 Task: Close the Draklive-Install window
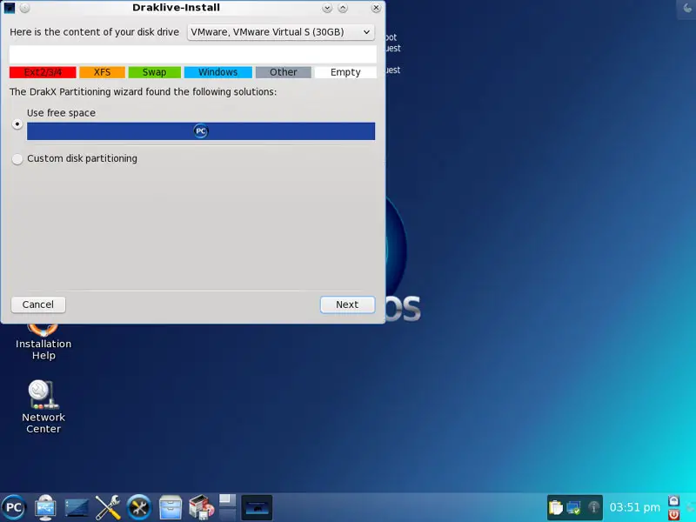(376, 8)
